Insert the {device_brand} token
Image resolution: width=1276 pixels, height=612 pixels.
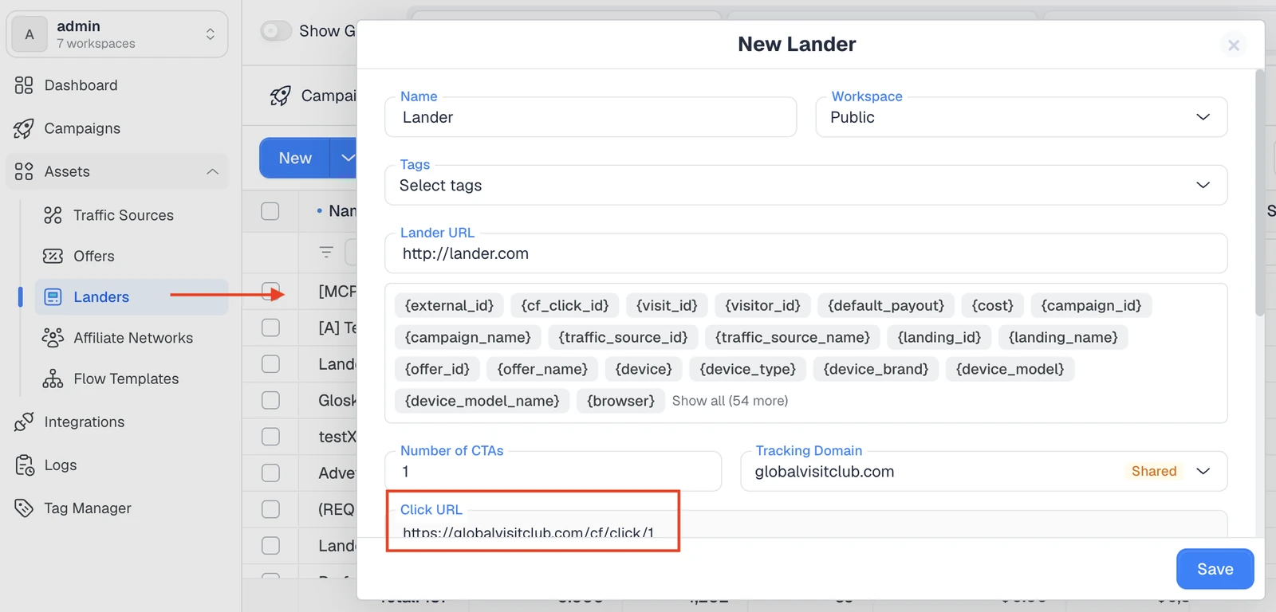[876, 369]
